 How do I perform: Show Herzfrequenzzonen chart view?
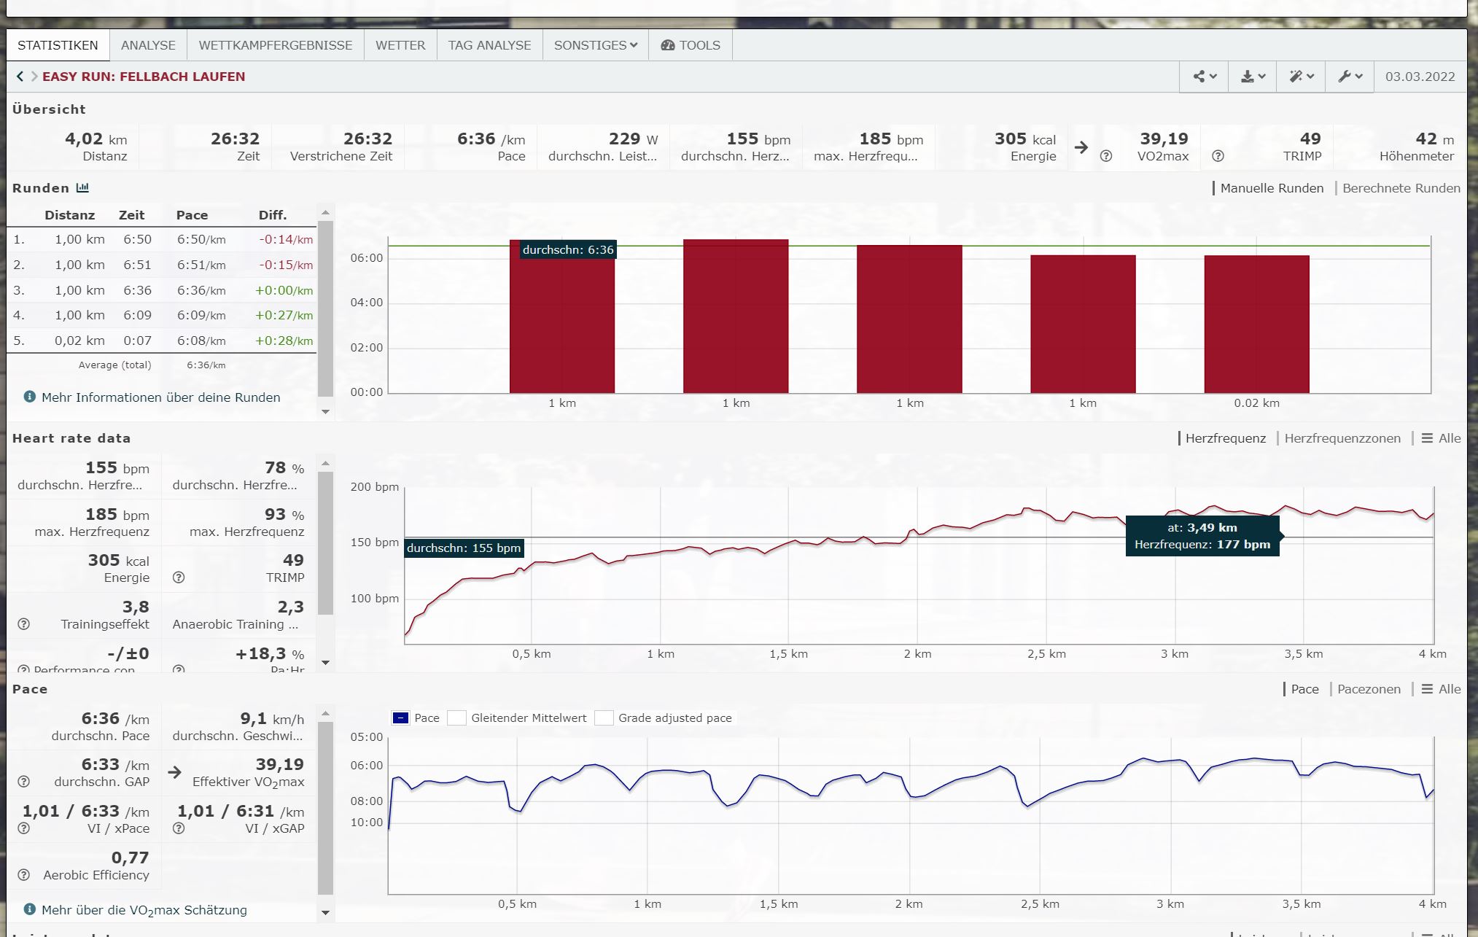1342,438
